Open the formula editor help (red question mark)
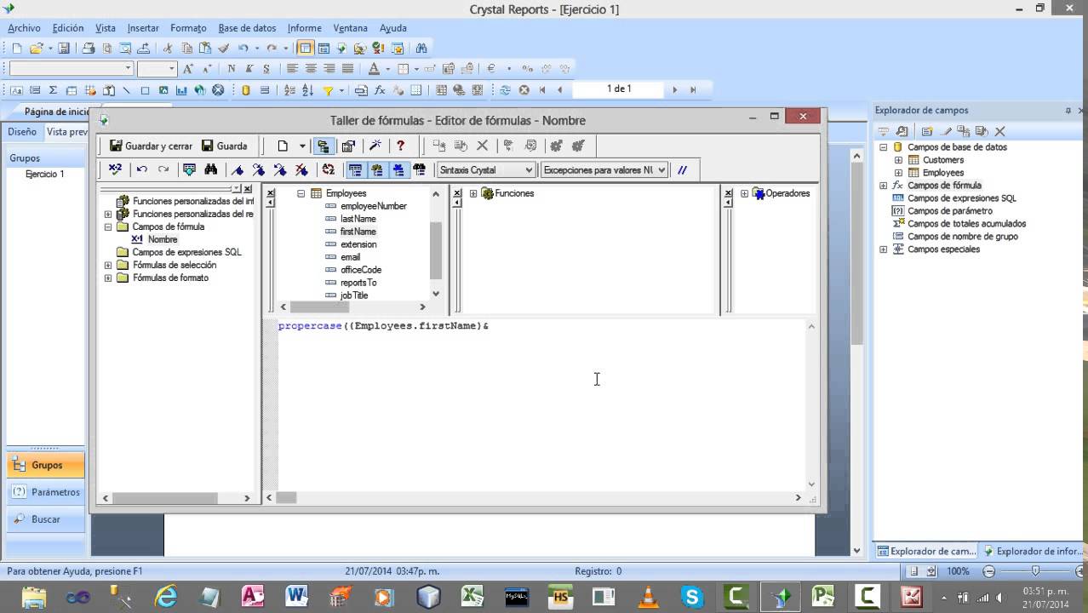1088x613 pixels. point(401,146)
